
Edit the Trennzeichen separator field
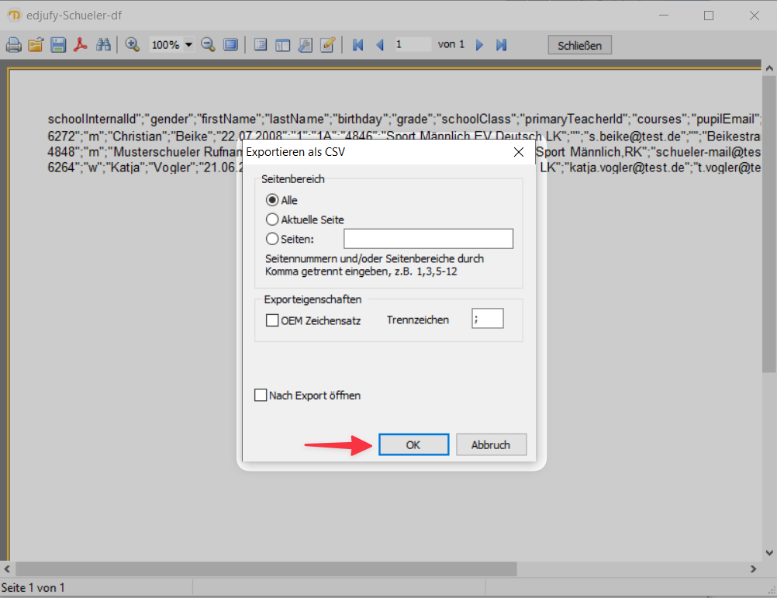(488, 318)
